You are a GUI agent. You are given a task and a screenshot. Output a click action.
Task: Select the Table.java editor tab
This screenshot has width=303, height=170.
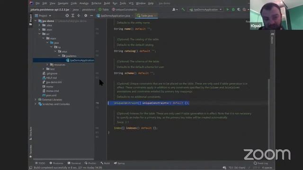(x=146, y=16)
